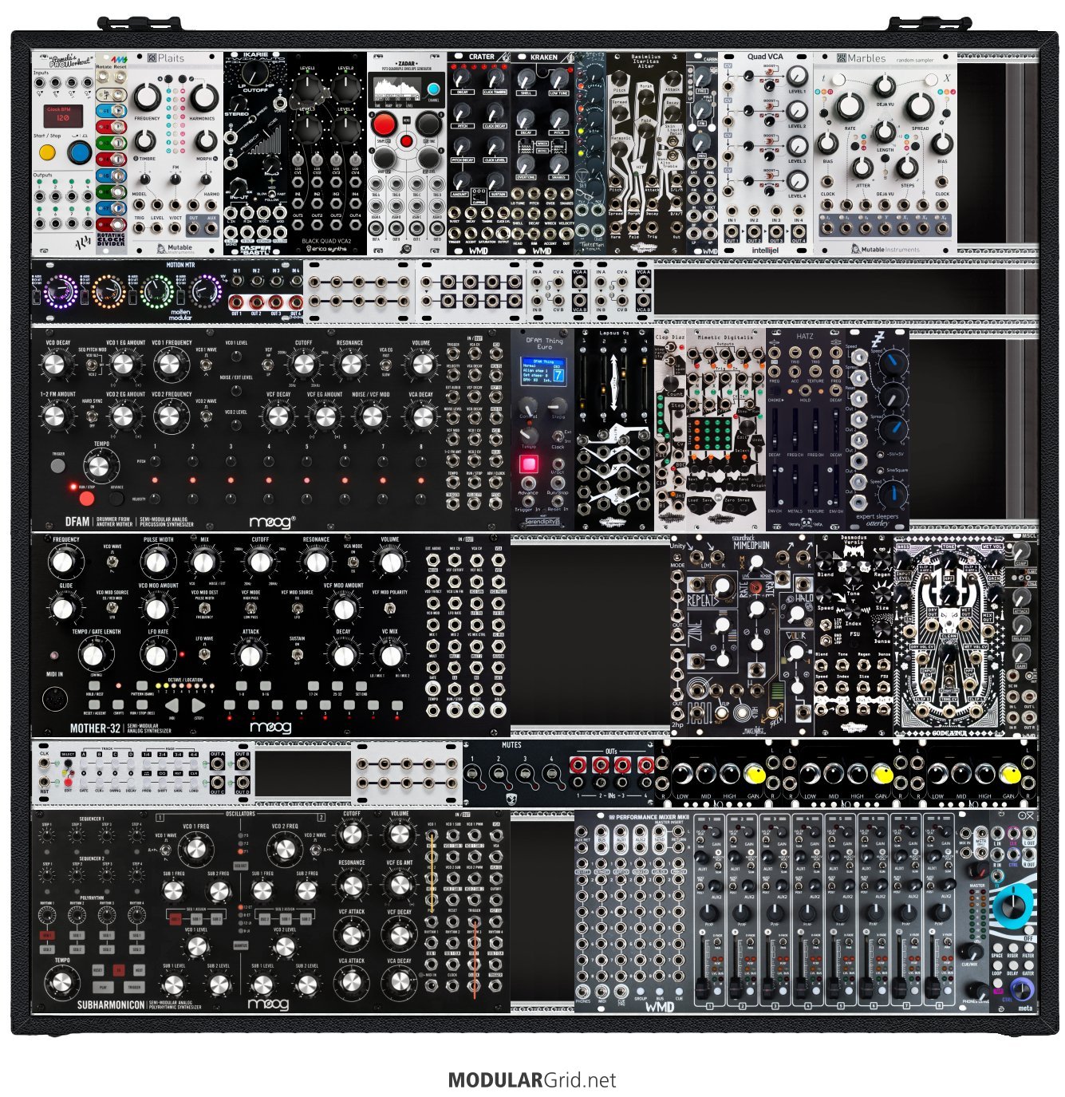Click the DFAM VCA DECAY knob
The width and height of the screenshot is (1065, 1097).
point(421,416)
